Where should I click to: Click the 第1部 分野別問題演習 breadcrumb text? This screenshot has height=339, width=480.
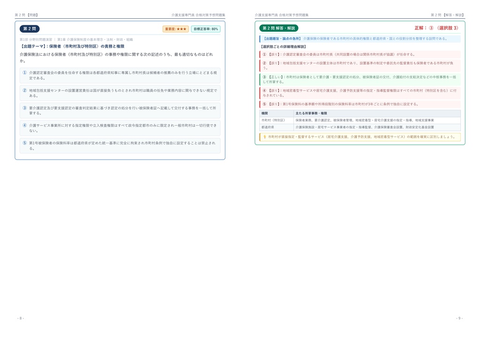click(x=36, y=39)
